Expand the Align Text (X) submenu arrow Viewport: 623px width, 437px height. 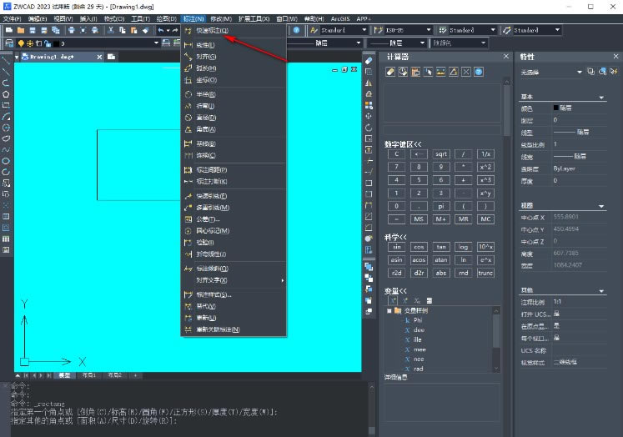pos(283,280)
